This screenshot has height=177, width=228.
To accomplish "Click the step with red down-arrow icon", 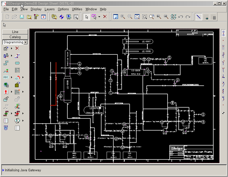I will [6, 71].
